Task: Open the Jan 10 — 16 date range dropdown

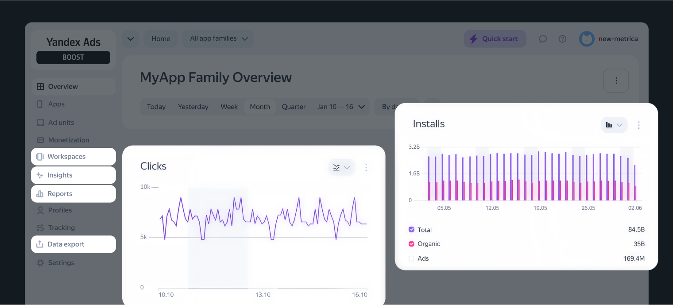Action: 341,107
